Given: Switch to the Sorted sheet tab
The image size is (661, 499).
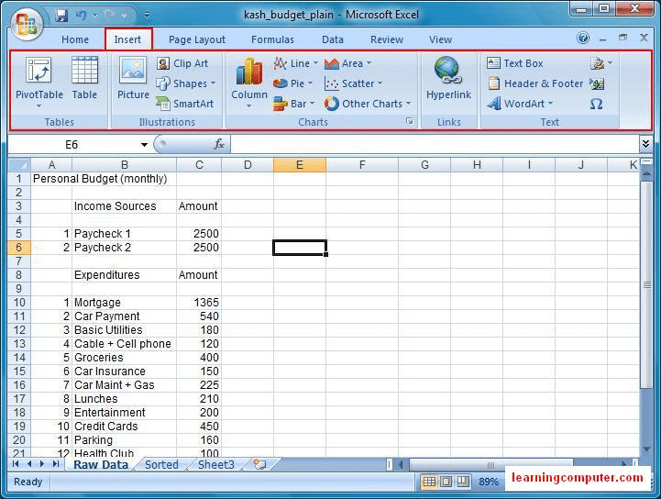Looking at the screenshot, I should (x=161, y=465).
